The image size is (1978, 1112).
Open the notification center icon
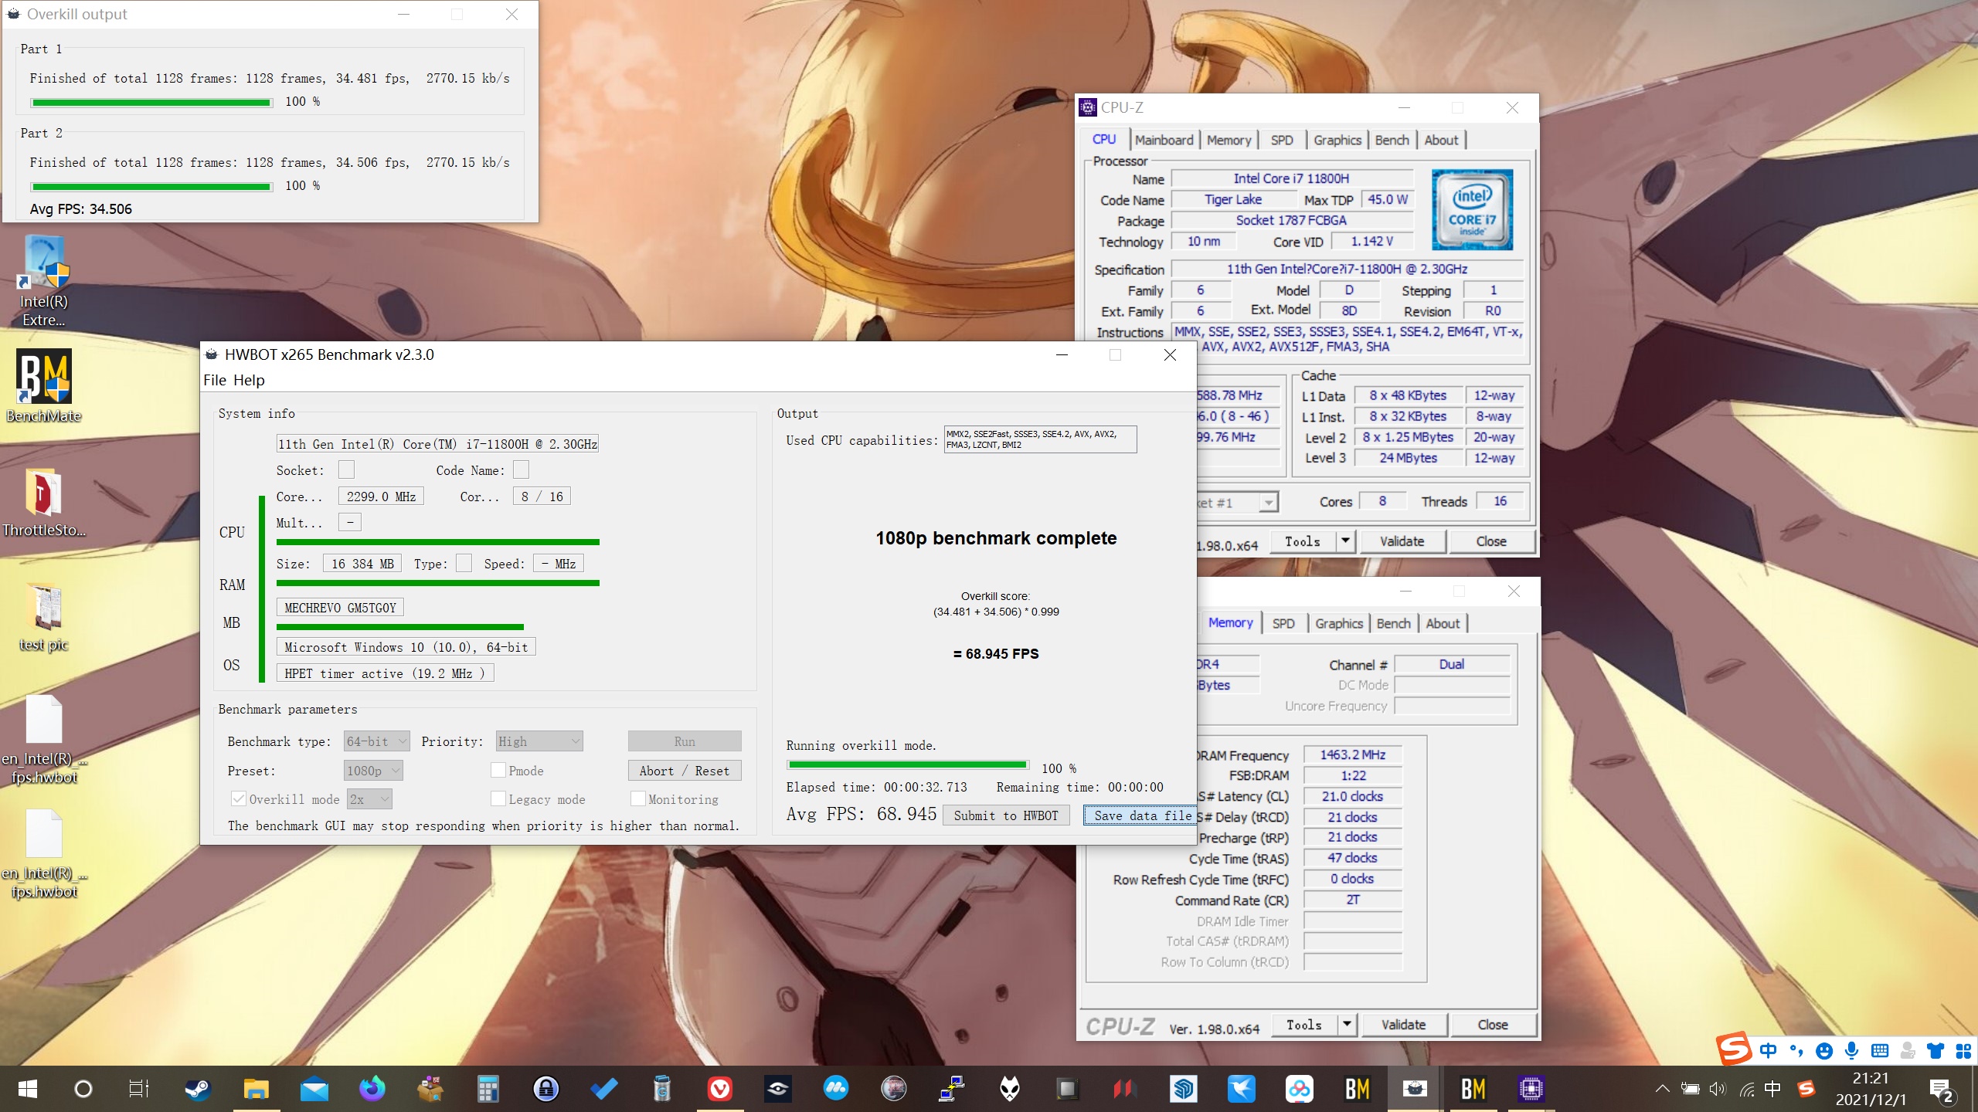(1942, 1090)
